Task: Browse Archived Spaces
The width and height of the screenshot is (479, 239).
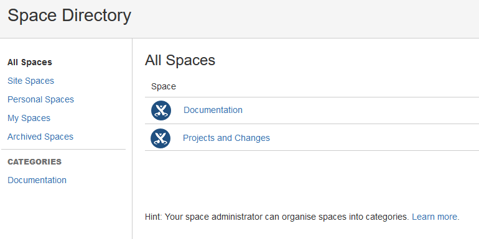Action: click(40, 137)
